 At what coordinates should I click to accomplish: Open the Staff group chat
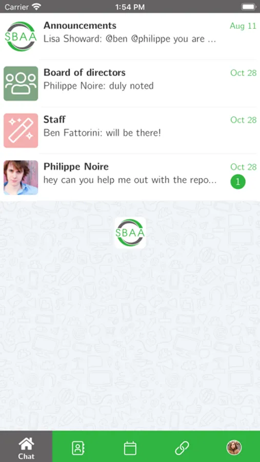(x=130, y=130)
